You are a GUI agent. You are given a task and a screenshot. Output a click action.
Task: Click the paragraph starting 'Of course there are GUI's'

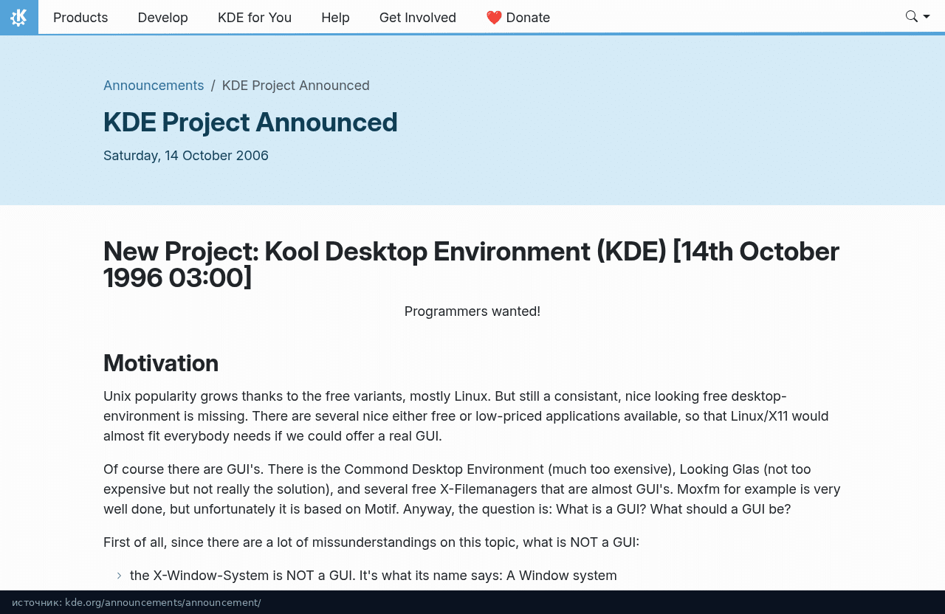coord(472,489)
